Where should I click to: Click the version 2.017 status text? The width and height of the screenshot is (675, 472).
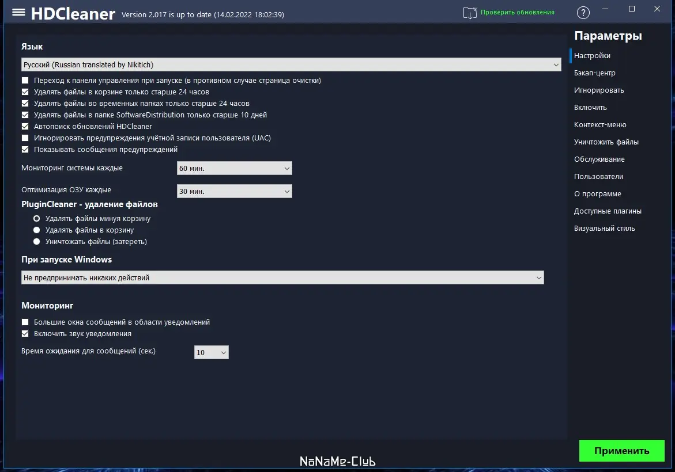[x=203, y=14]
